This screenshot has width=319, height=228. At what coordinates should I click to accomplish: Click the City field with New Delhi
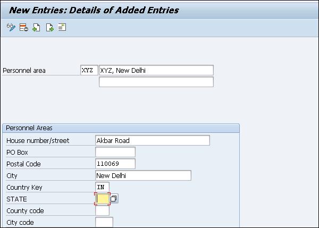click(142, 175)
